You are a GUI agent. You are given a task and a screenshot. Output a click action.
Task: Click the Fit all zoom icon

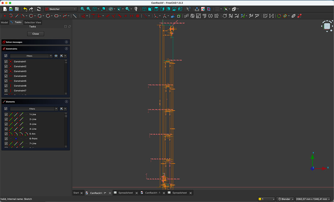[82, 9]
